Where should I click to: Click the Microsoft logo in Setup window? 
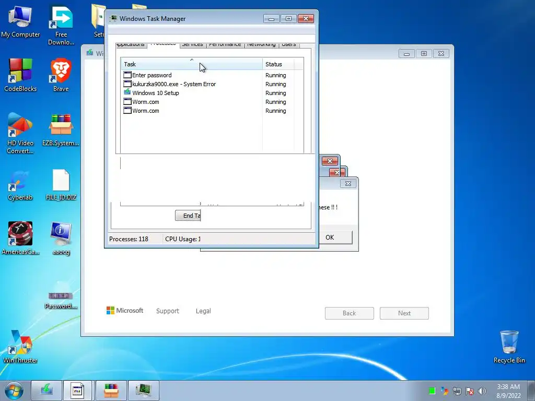coord(125,311)
